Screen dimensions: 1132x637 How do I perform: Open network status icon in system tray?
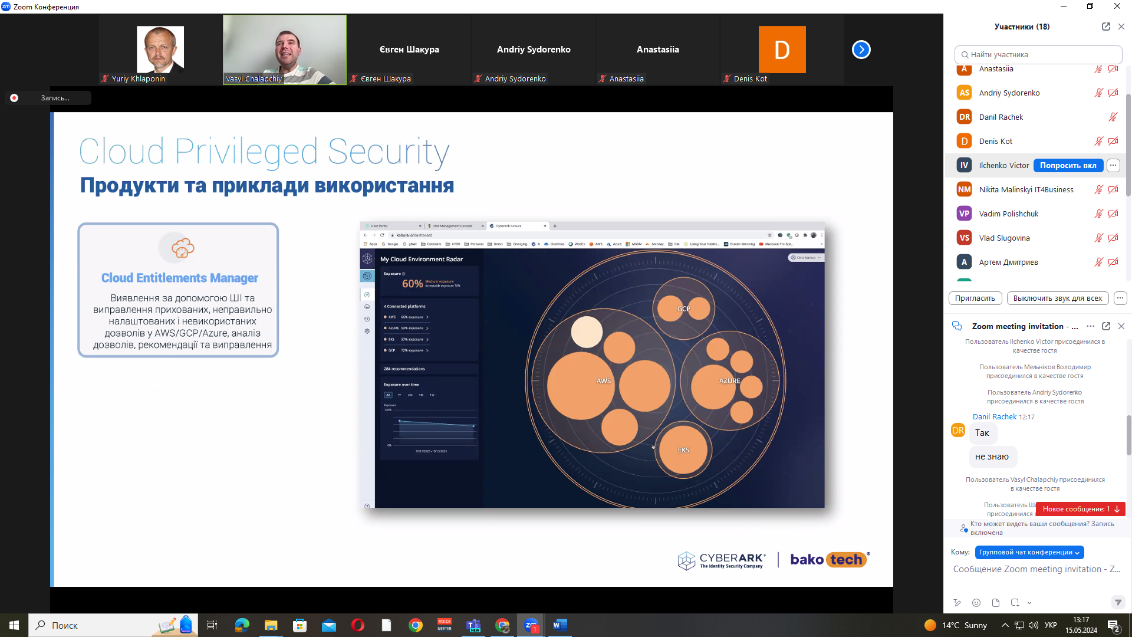tap(1019, 625)
